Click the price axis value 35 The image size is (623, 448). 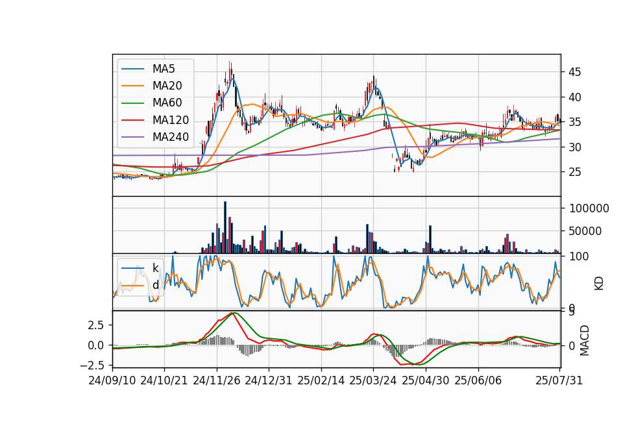[575, 122]
